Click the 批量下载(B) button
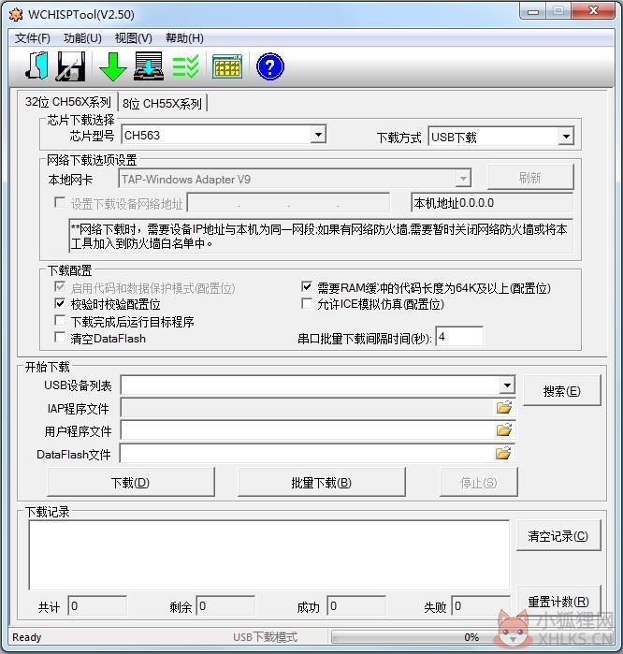Image resolution: width=623 pixels, height=654 pixels. tap(322, 483)
